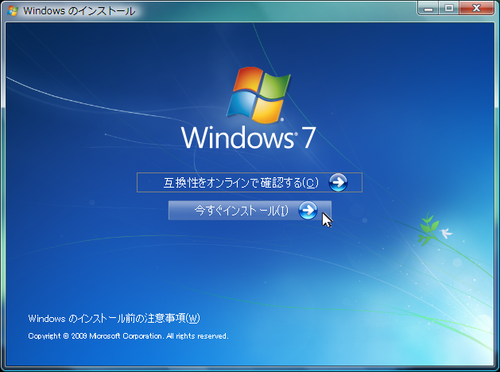The width and height of the screenshot is (500, 372).
Task: Click the underlined (C) shortcut in compatibility button
Action: pyautogui.click(x=312, y=183)
